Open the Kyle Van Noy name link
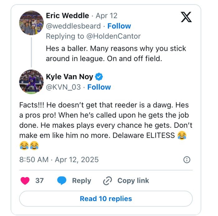Screen dimensions: 218x216 point(69,77)
